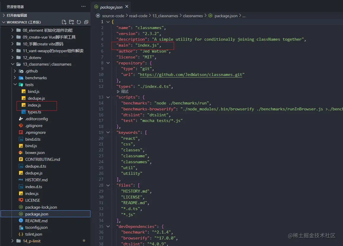Open the bind.d.ts file
343x246 pixels.
33,139
